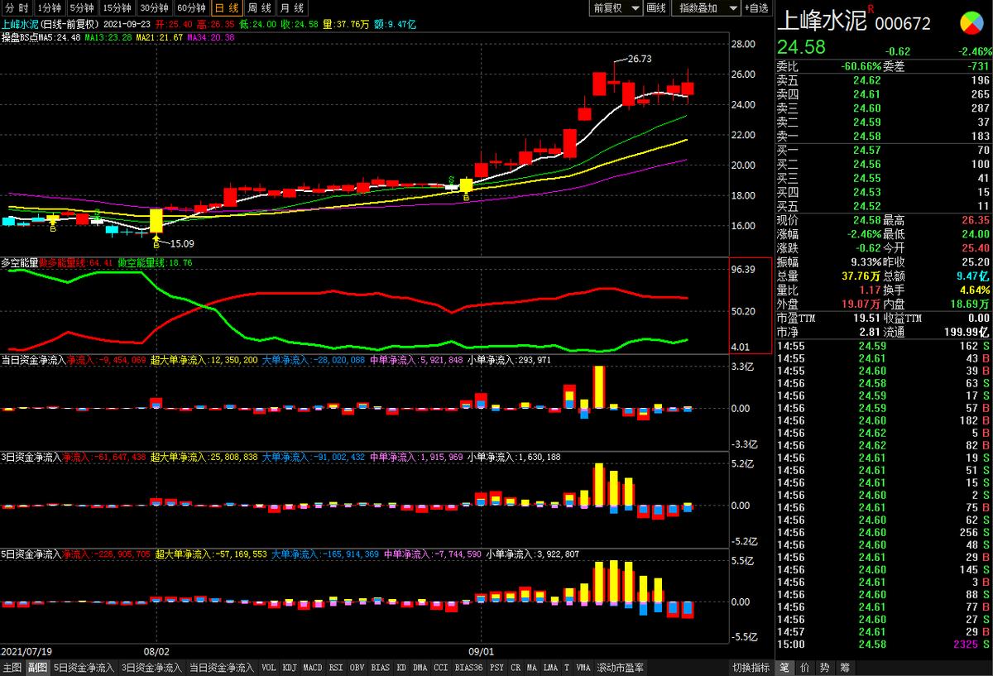The image size is (993, 676).
Task: Click the 画线 drawing tools button
Action: [x=656, y=7]
